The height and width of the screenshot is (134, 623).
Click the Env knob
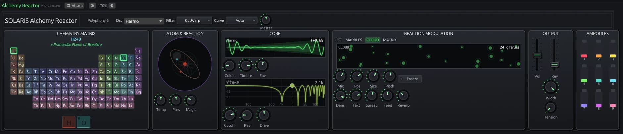pyautogui.click(x=263, y=66)
